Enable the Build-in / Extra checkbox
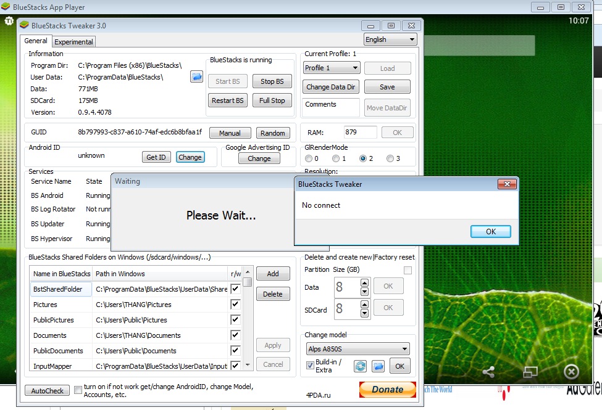The image size is (602, 410). tap(310, 366)
